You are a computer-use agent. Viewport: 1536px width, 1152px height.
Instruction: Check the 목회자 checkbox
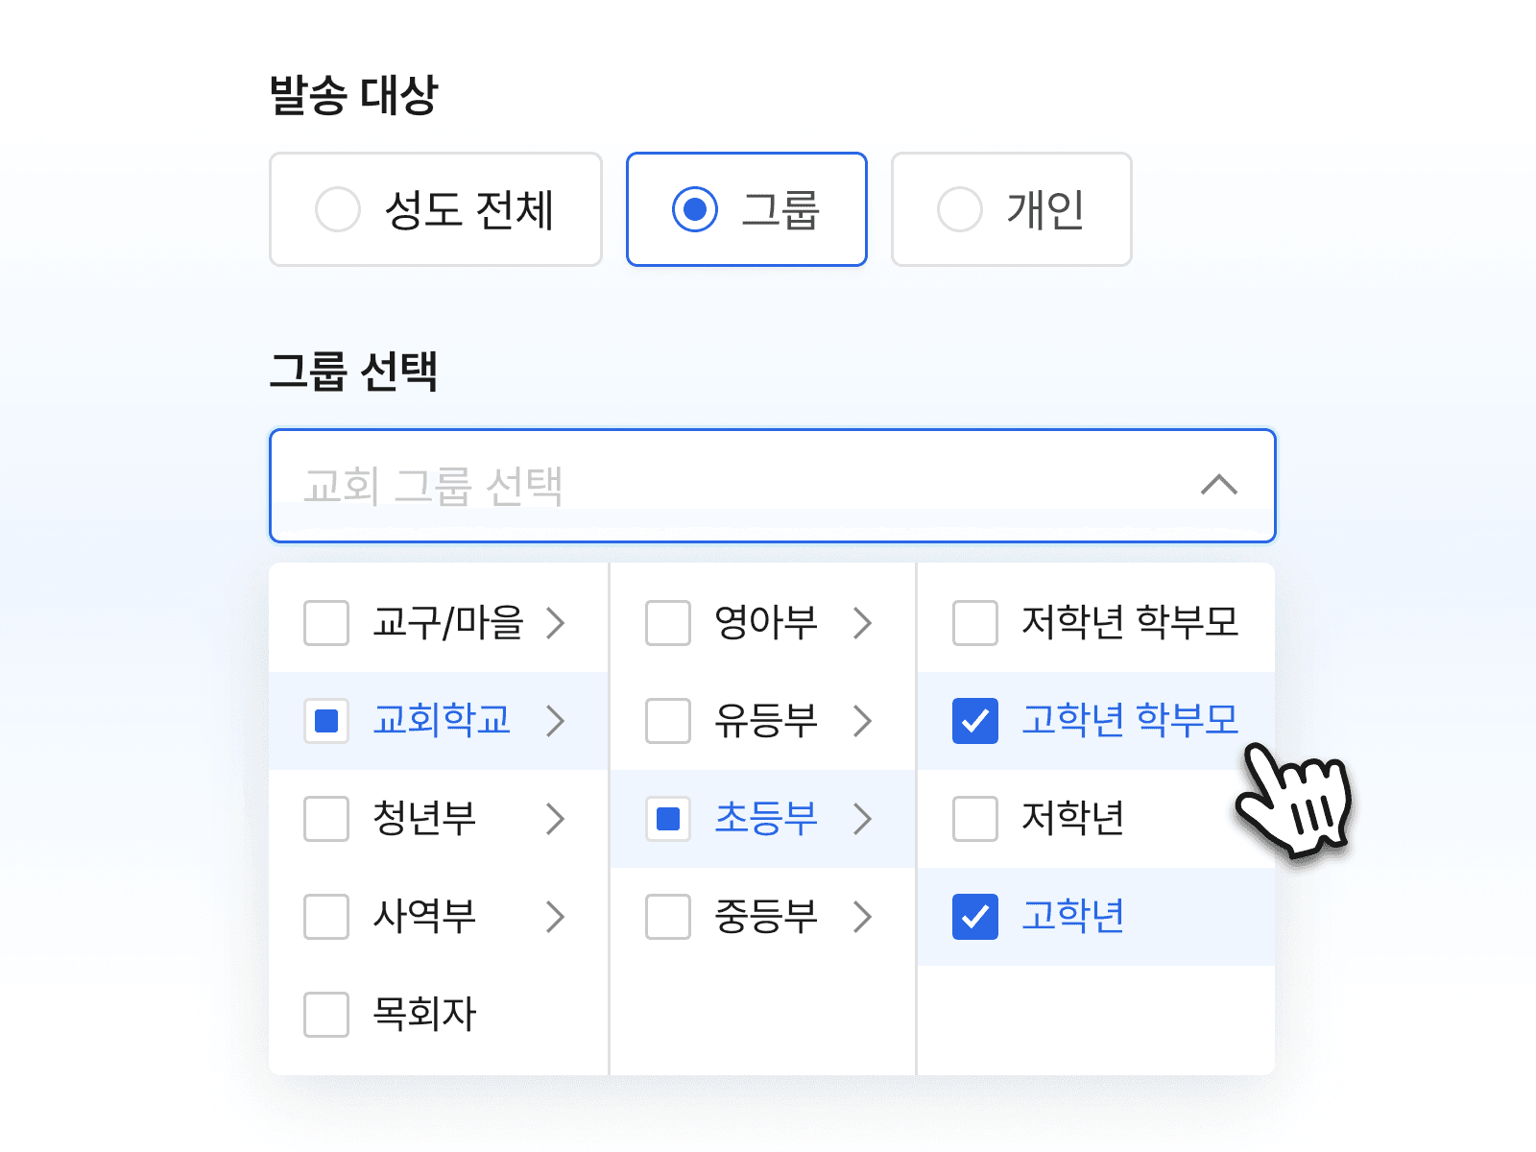point(325,1015)
